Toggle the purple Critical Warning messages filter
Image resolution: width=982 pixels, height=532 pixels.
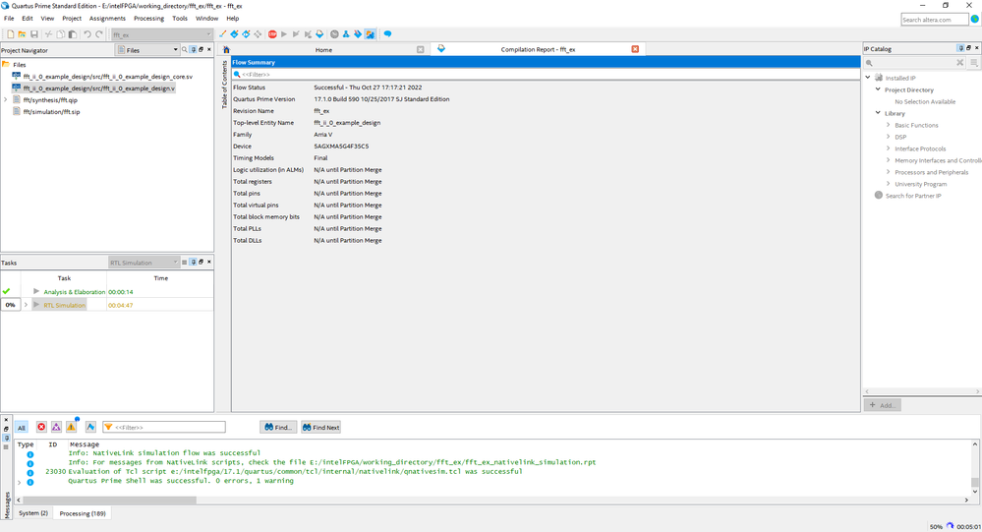[x=56, y=427]
